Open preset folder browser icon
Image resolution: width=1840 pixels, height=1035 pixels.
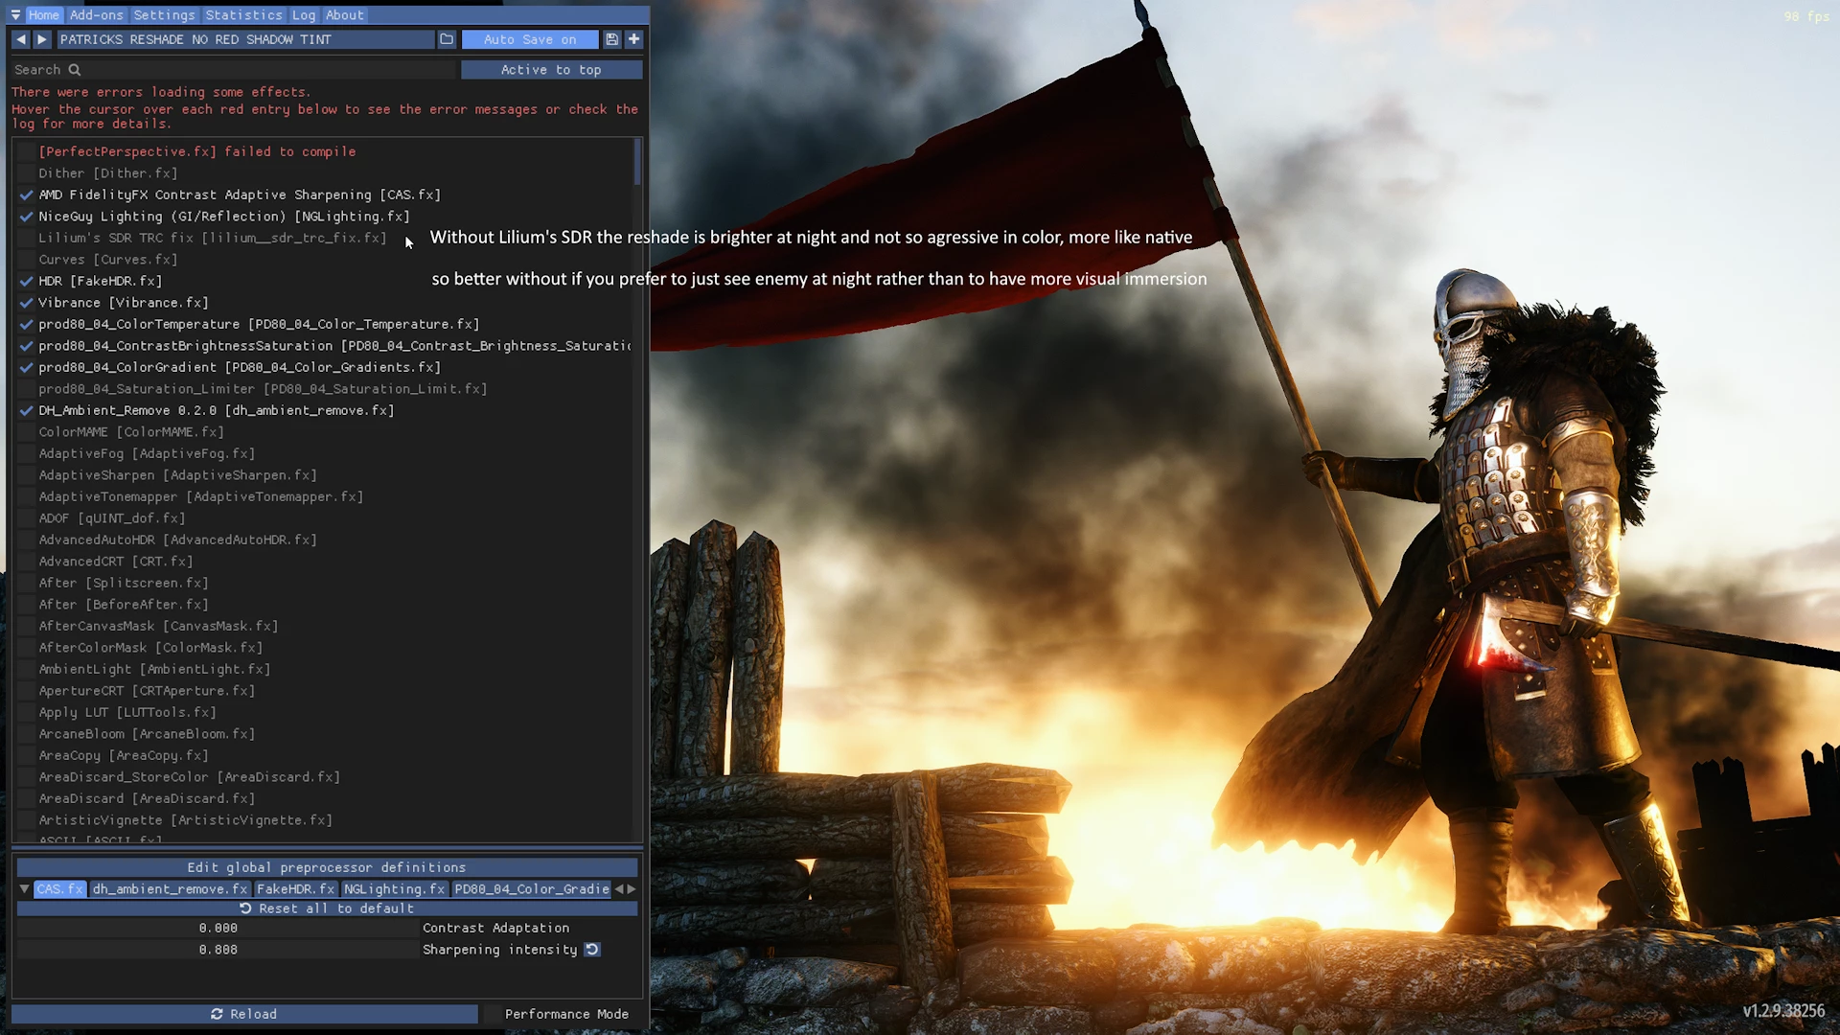(x=447, y=39)
